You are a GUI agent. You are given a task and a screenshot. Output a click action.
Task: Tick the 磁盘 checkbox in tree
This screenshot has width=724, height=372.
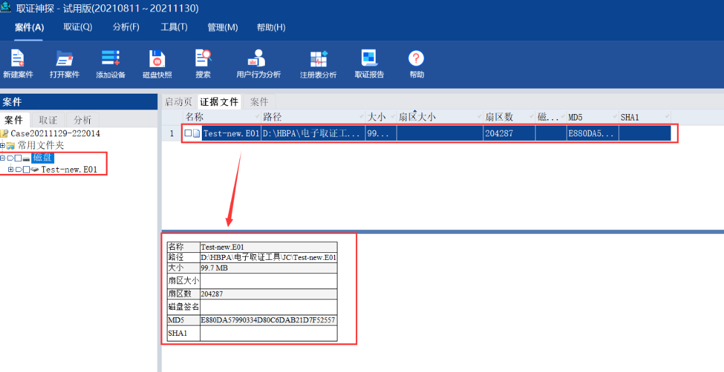pyautogui.click(x=18, y=158)
